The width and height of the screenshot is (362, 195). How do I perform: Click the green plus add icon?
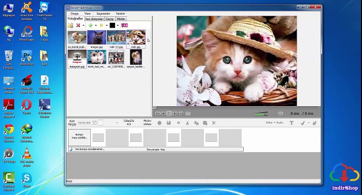91,25
